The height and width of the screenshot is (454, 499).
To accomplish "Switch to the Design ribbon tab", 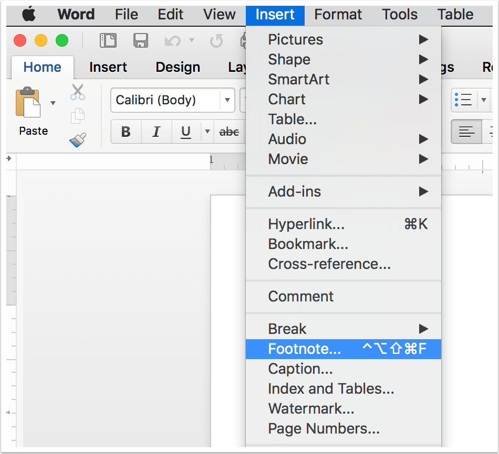I will click(178, 67).
